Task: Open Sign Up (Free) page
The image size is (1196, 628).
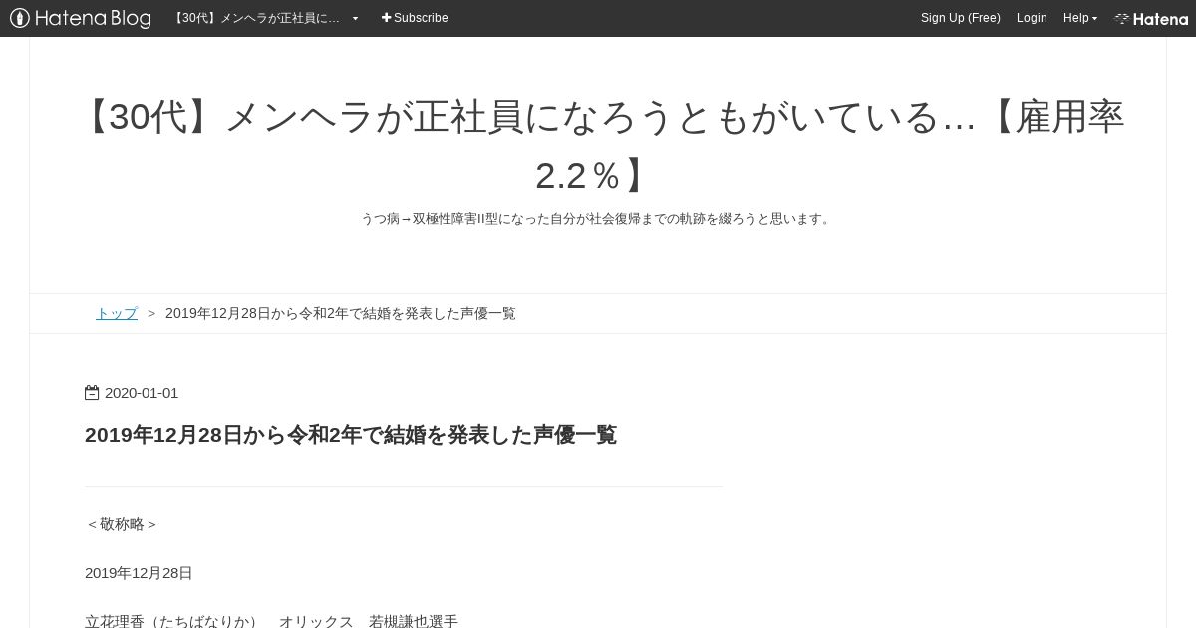Action: point(960,18)
